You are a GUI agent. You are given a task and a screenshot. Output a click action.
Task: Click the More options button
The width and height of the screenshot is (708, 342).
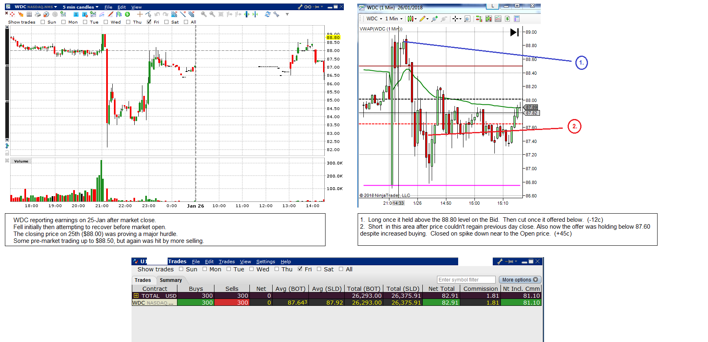click(x=520, y=280)
